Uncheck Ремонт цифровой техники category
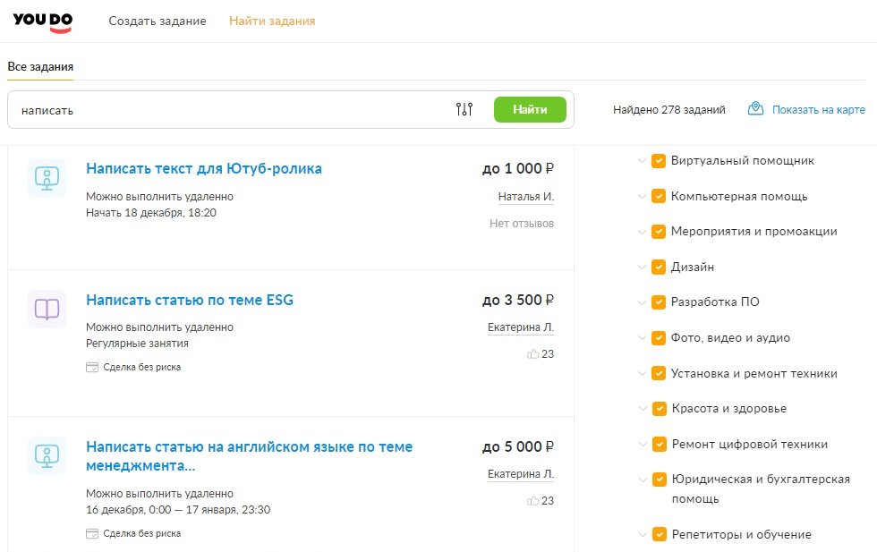This screenshot has height=552, width=877. [659, 444]
